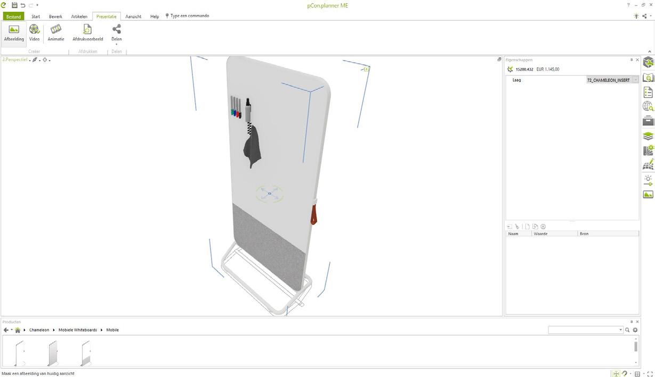Open the Delen share dropdown
This screenshot has height=377, width=655.
pyautogui.click(x=116, y=35)
